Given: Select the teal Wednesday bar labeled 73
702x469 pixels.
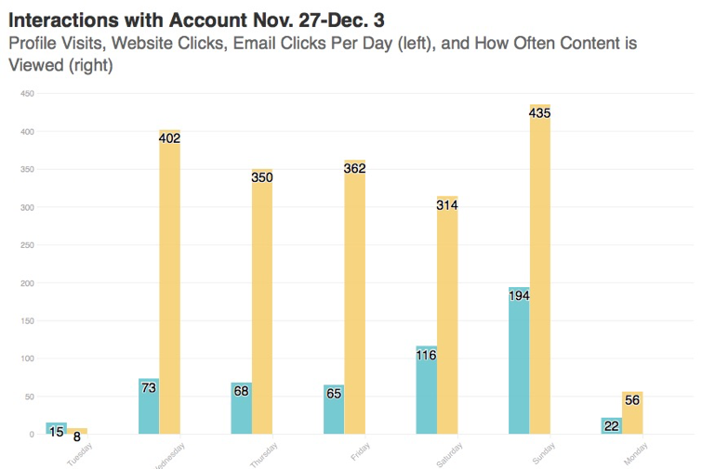Looking at the screenshot, I should (149, 407).
